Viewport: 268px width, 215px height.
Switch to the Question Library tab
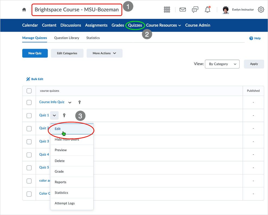click(67, 38)
